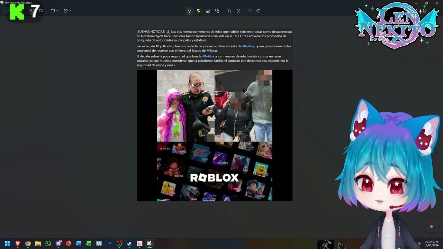Select the ballpoint pen tool
The width and height of the screenshot is (443, 249).
pos(189,11)
